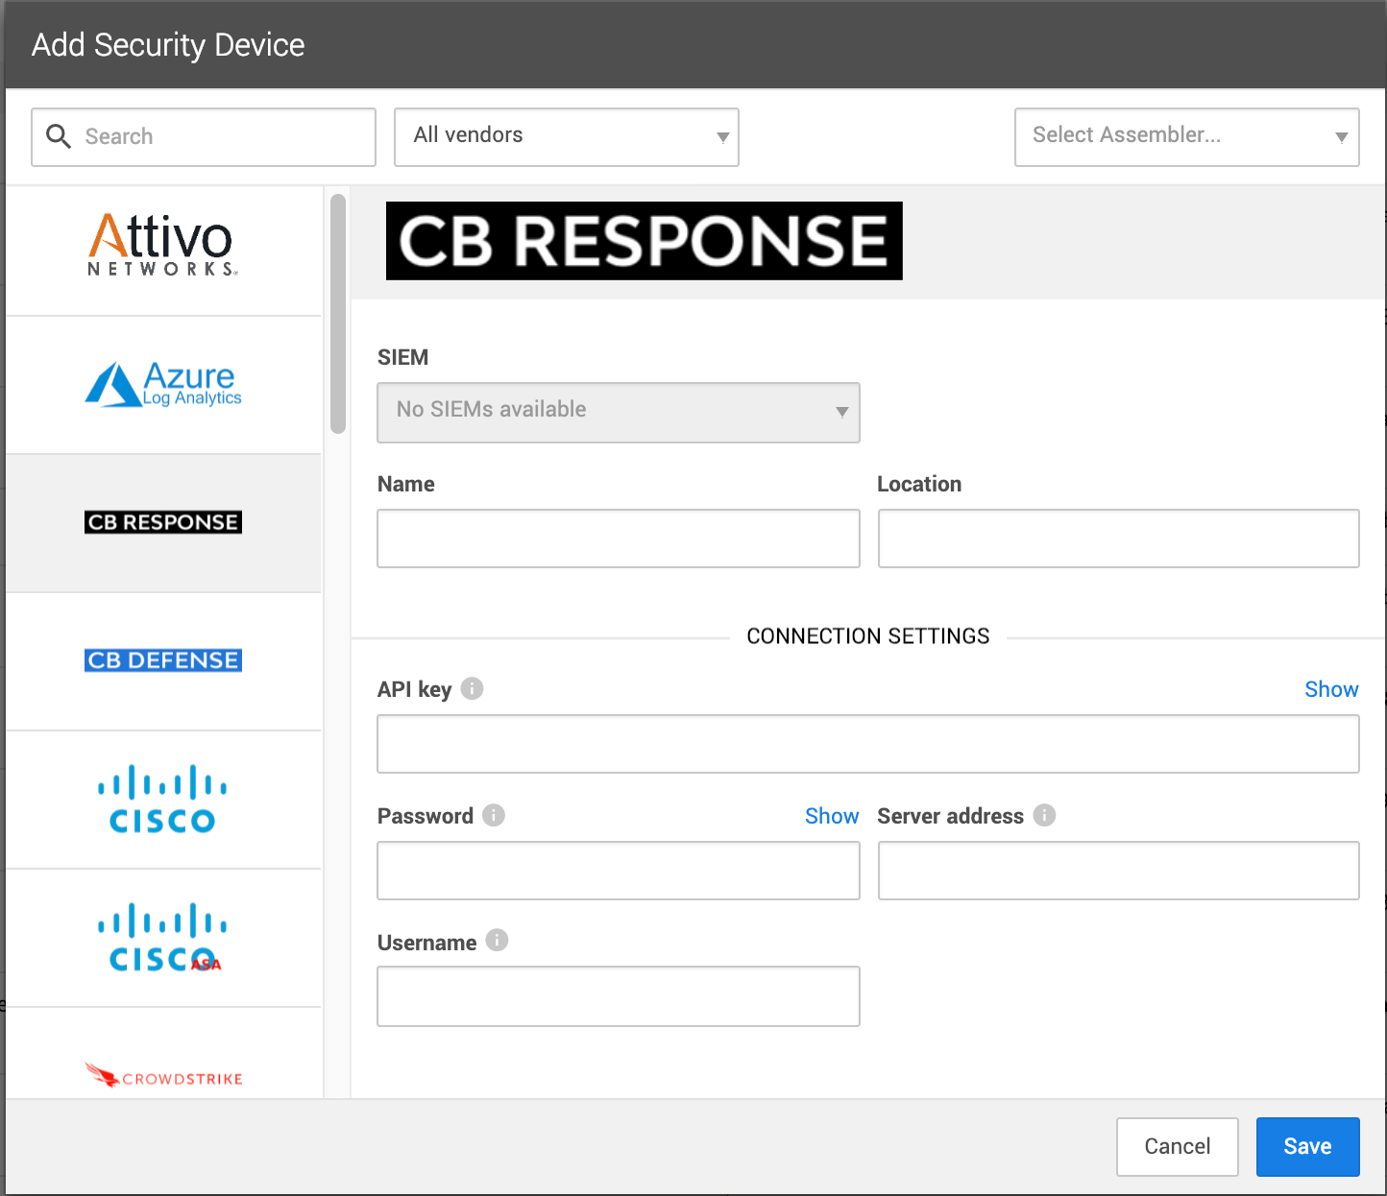The image size is (1387, 1196).
Task: Click the Server address input field
Action: point(1119,871)
